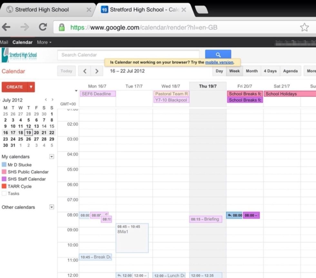Open the CREATE button dropdown arrow
Screen dimensions: 316x278
pos(31,87)
